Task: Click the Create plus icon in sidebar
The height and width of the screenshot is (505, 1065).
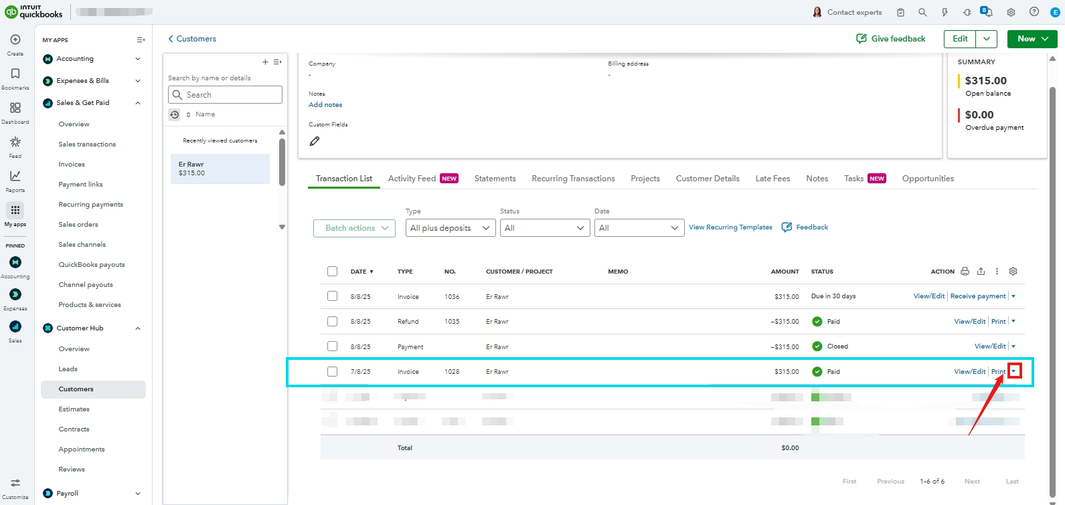Action: pyautogui.click(x=15, y=40)
